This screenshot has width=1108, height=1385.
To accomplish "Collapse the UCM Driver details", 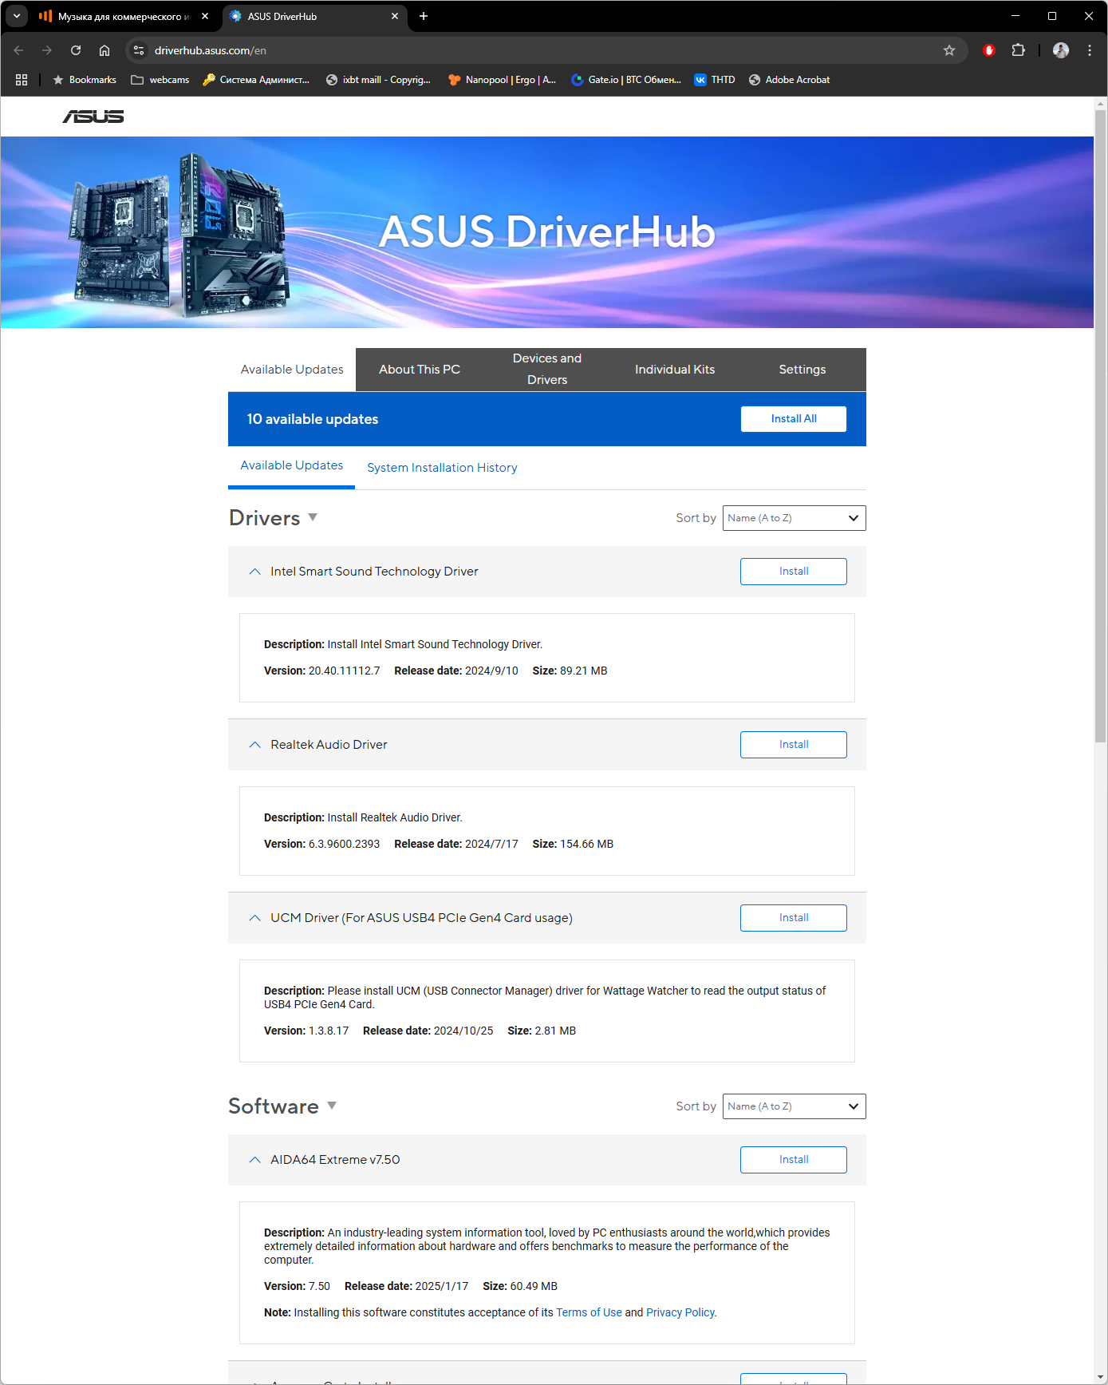I will click(x=255, y=918).
